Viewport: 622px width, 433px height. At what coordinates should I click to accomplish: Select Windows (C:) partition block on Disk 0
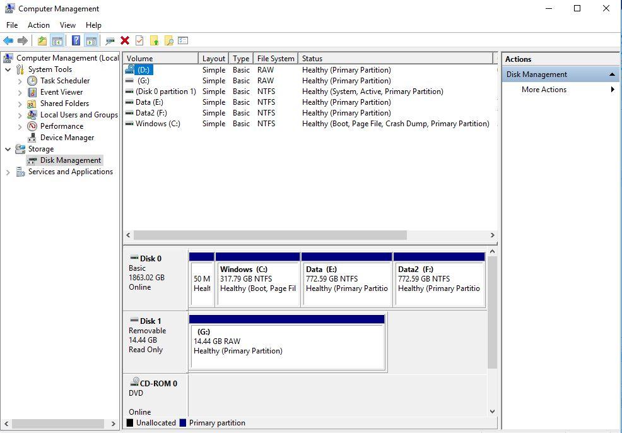pos(258,280)
